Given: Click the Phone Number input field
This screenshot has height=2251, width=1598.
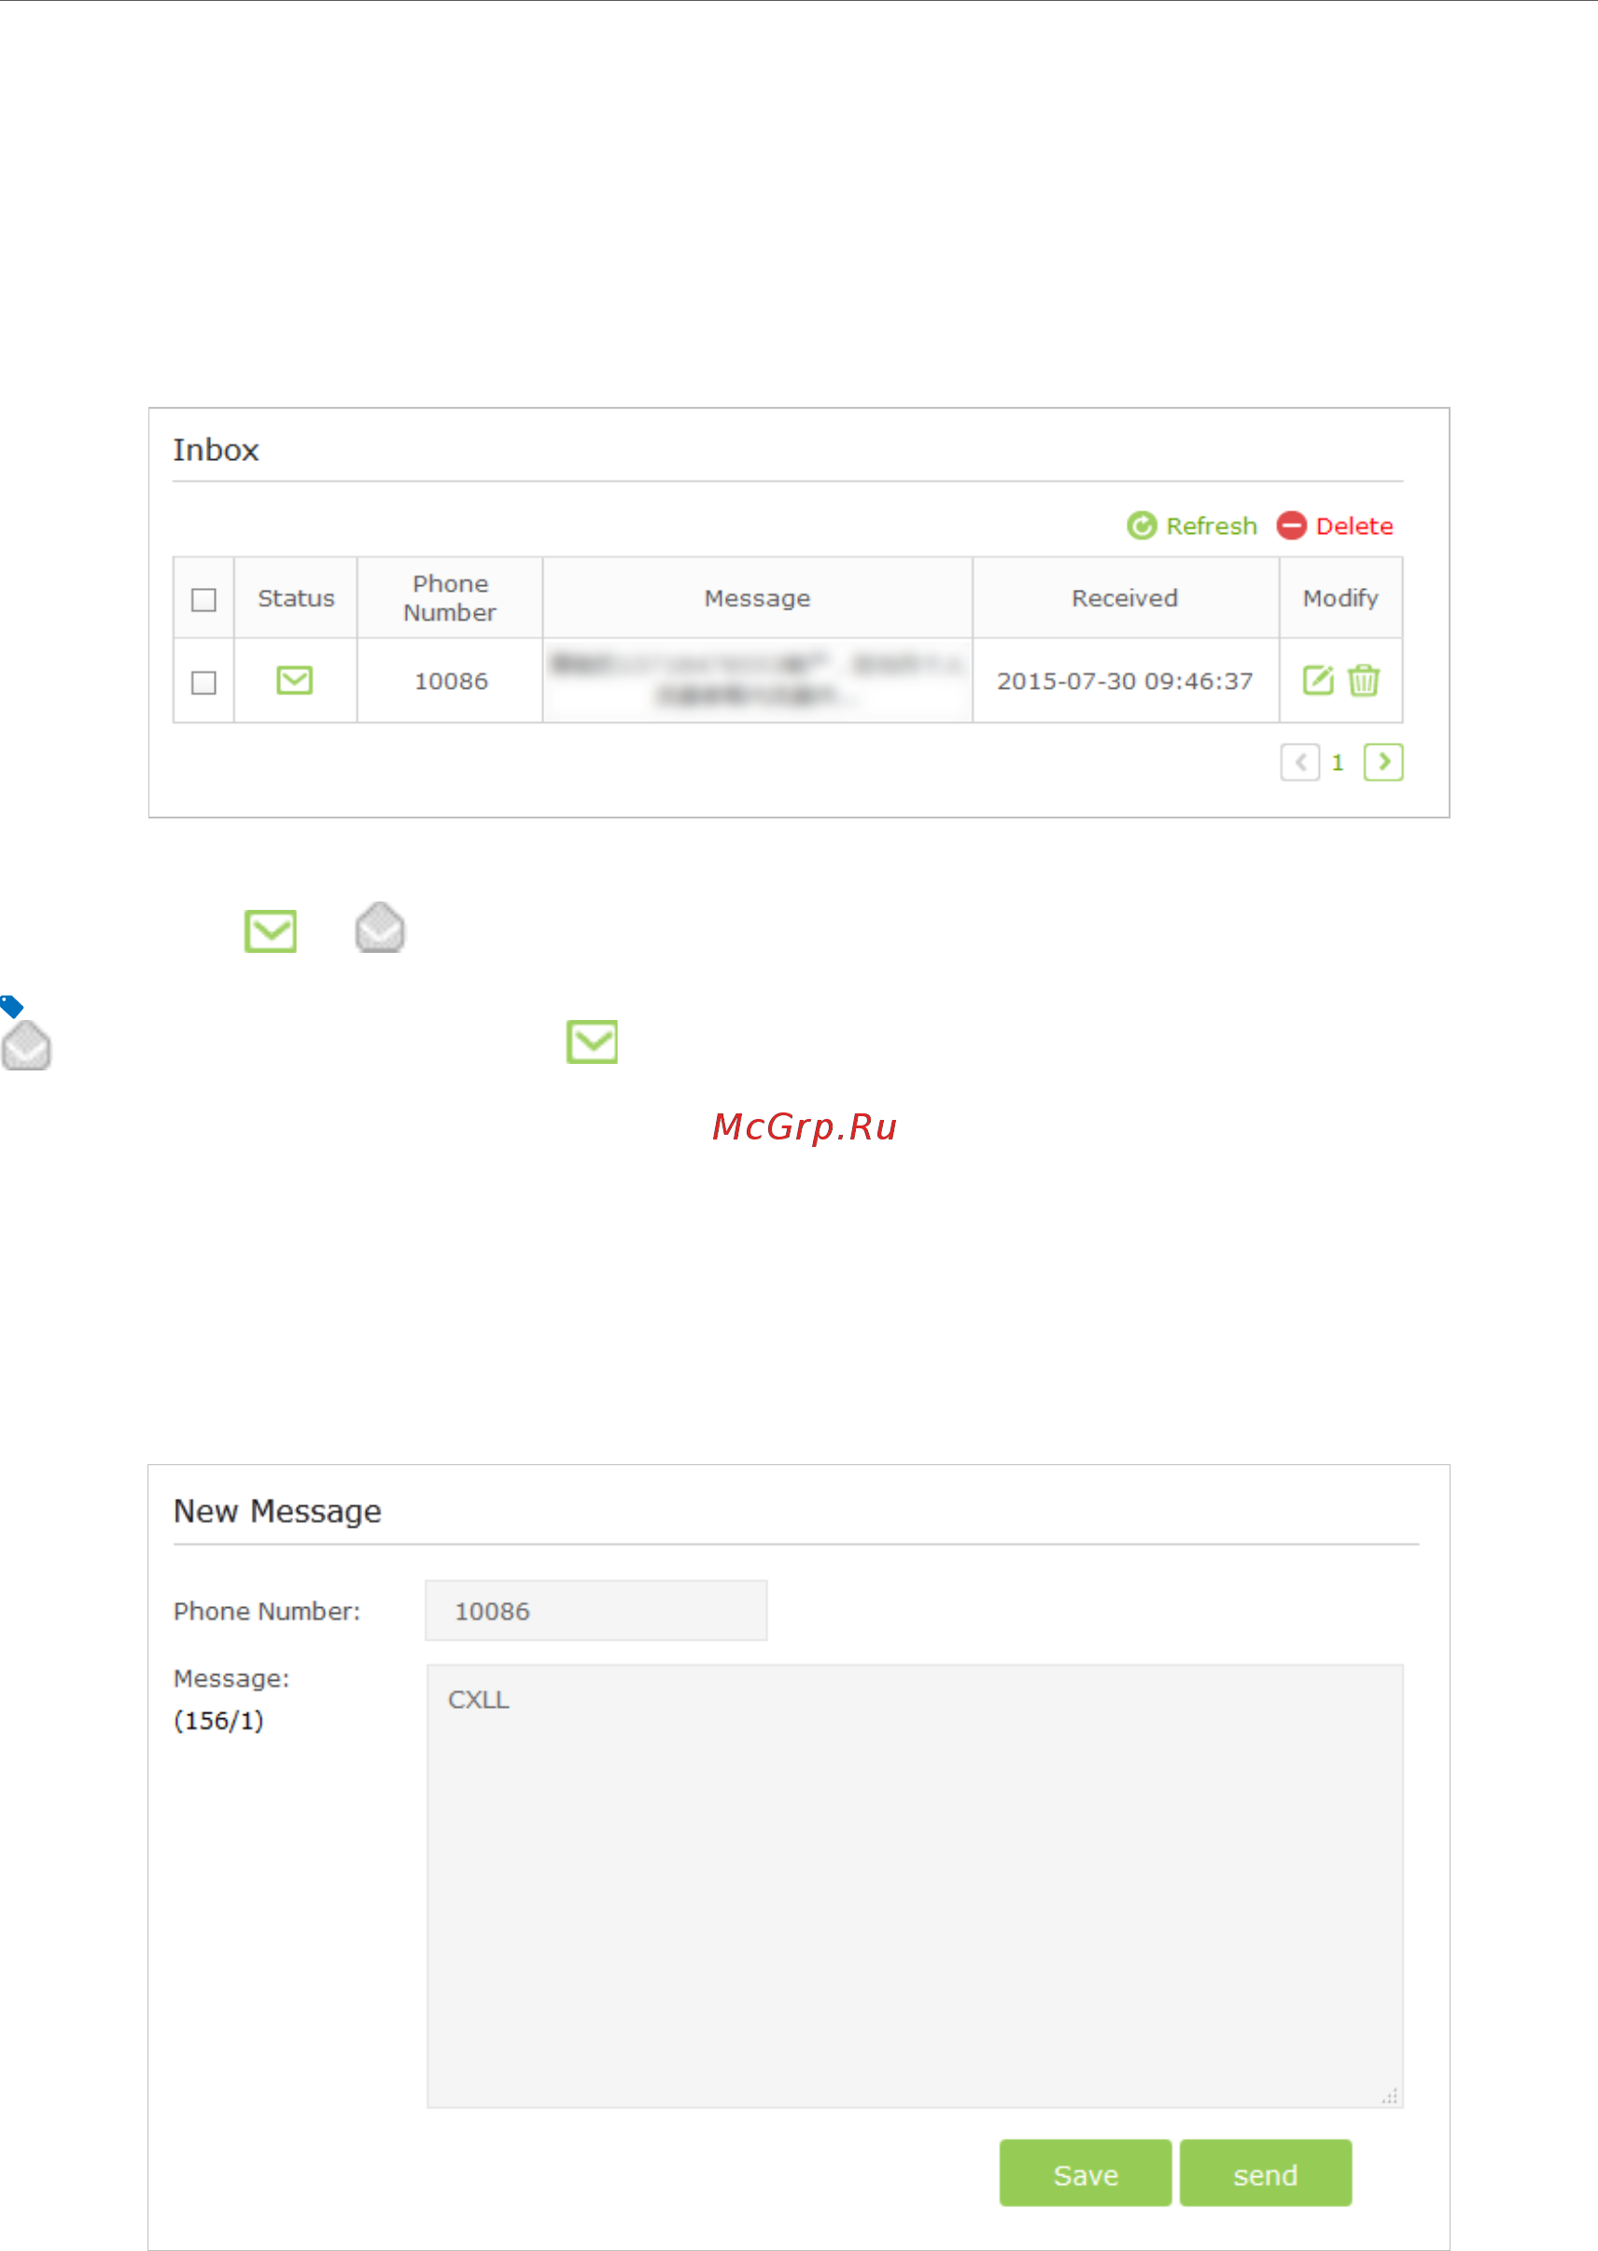Looking at the screenshot, I should 596,1611.
